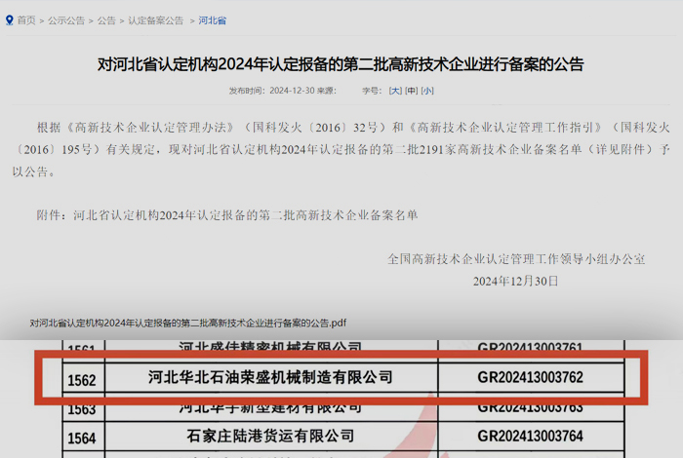683x458 pixels.
Task: Select certificate number GR202413003762
Action: tap(531, 377)
